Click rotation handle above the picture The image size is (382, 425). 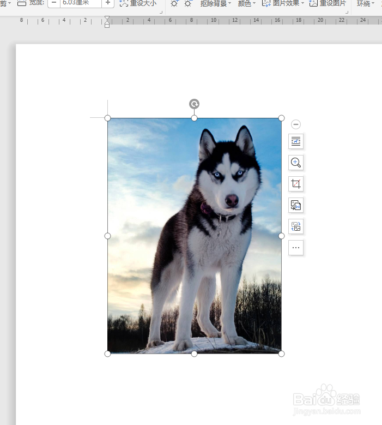tap(194, 104)
